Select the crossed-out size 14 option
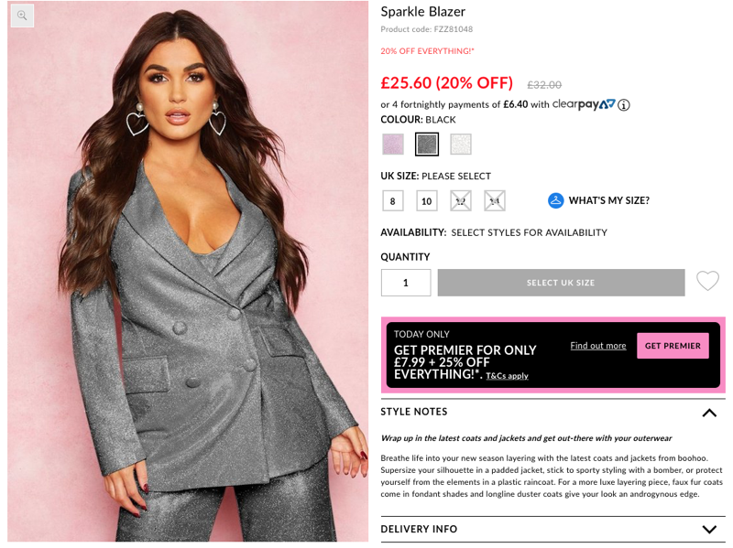Viewport: 733px width, 548px height. pos(495,201)
